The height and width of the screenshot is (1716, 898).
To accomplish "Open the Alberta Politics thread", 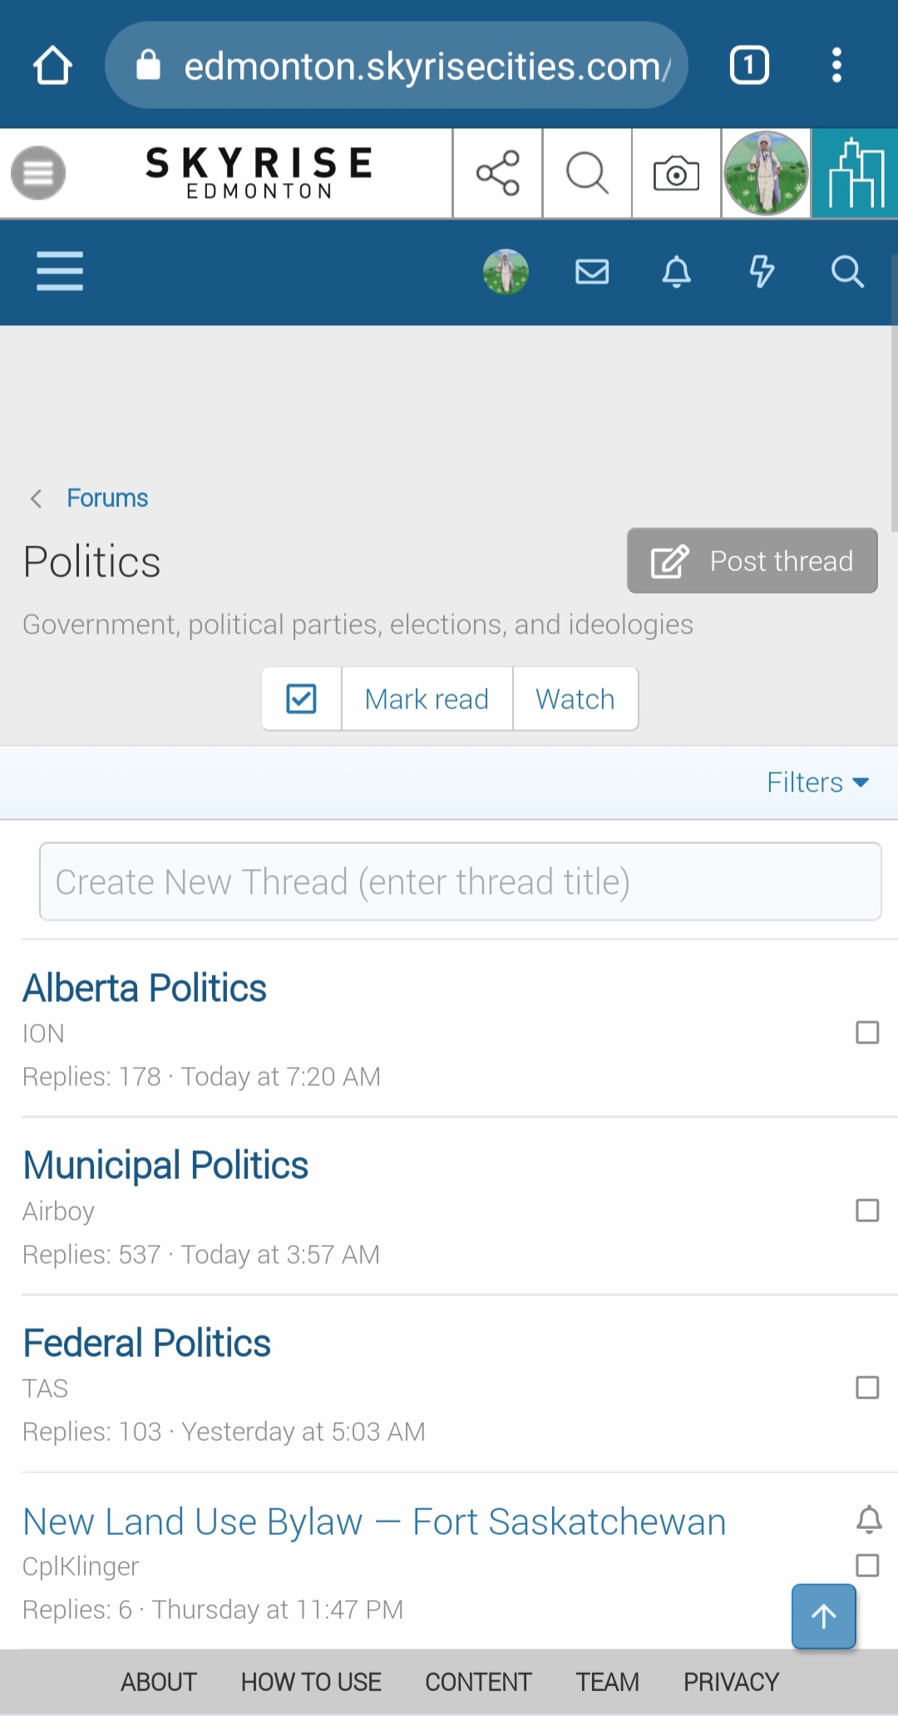I will 145,989.
